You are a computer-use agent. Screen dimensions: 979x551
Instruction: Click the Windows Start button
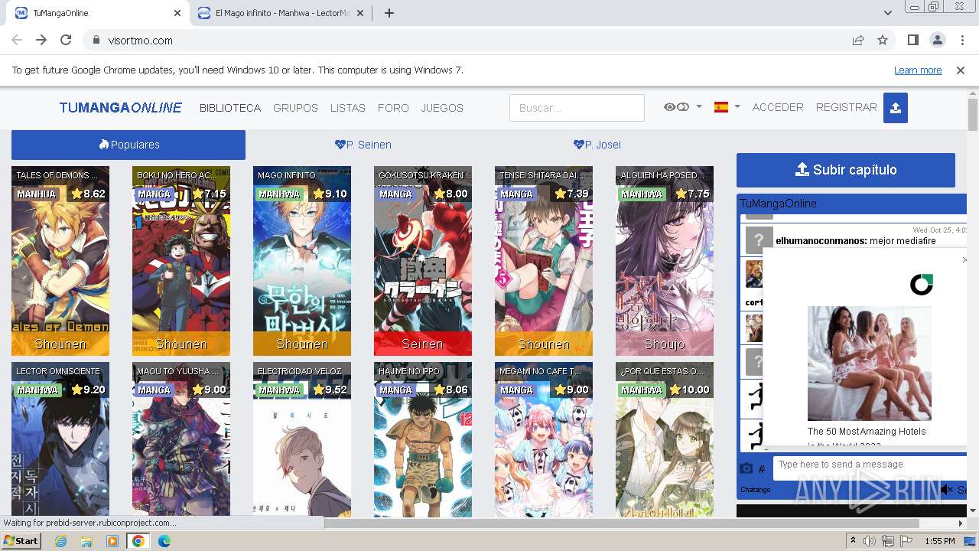click(21, 541)
